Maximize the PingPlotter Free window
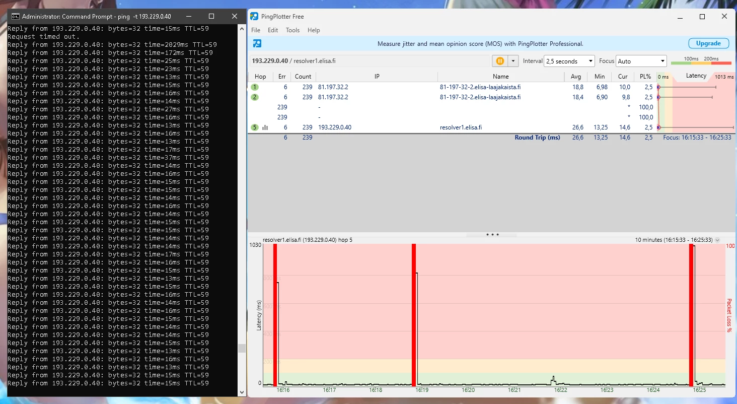The image size is (737, 404). (x=702, y=17)
